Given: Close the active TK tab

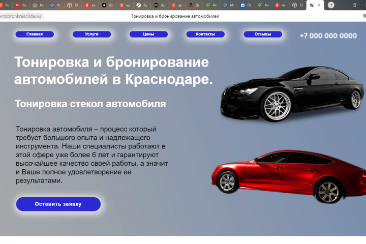Looking at the screenshot, I should [319, 5].
